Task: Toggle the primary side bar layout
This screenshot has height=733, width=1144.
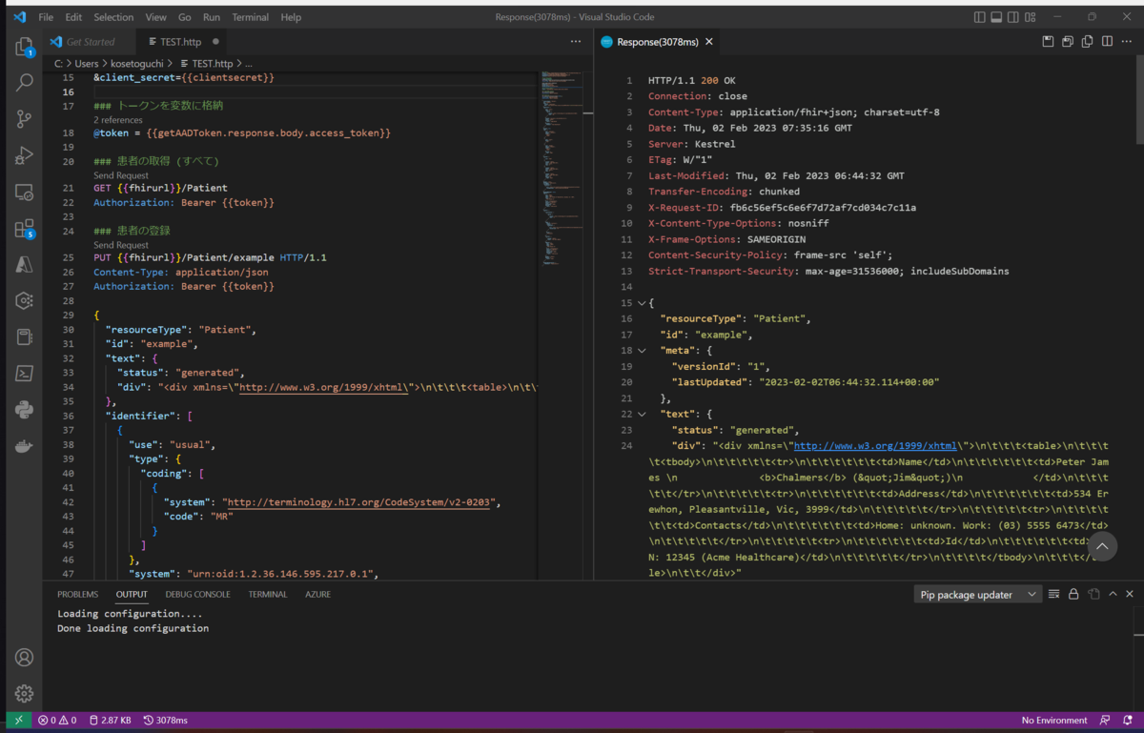Action: [979, 17]
